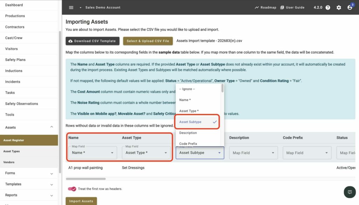
Task: Open the chat support bubble icon
Action: coord(350,192)
